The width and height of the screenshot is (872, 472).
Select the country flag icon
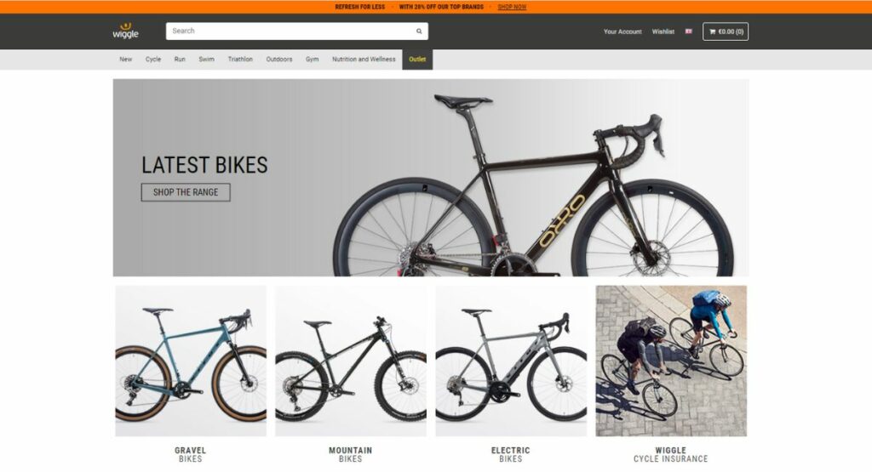(688, 31)
